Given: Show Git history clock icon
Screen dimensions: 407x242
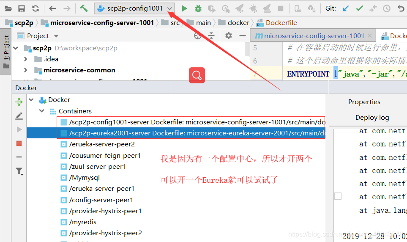Looking at the screenshot, I should tap(387, 8).
